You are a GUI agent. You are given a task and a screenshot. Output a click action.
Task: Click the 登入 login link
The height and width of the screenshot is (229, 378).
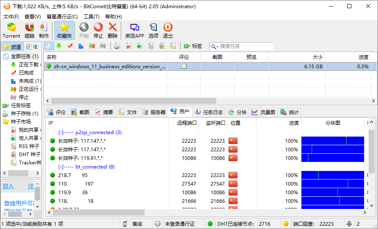point(9,186)
